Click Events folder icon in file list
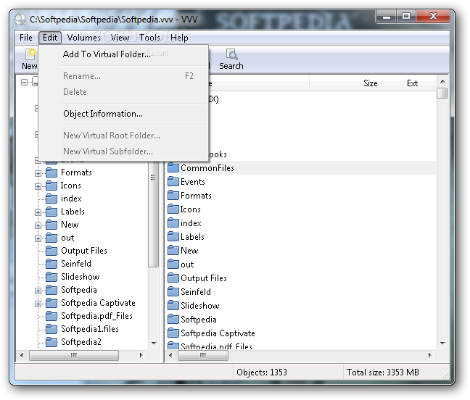The height and width of the screenshot is (400, 470). [173, 181]
